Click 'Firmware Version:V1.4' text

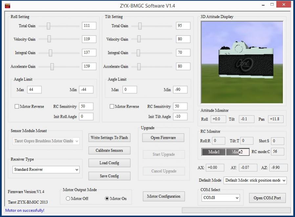pos(26,192)
